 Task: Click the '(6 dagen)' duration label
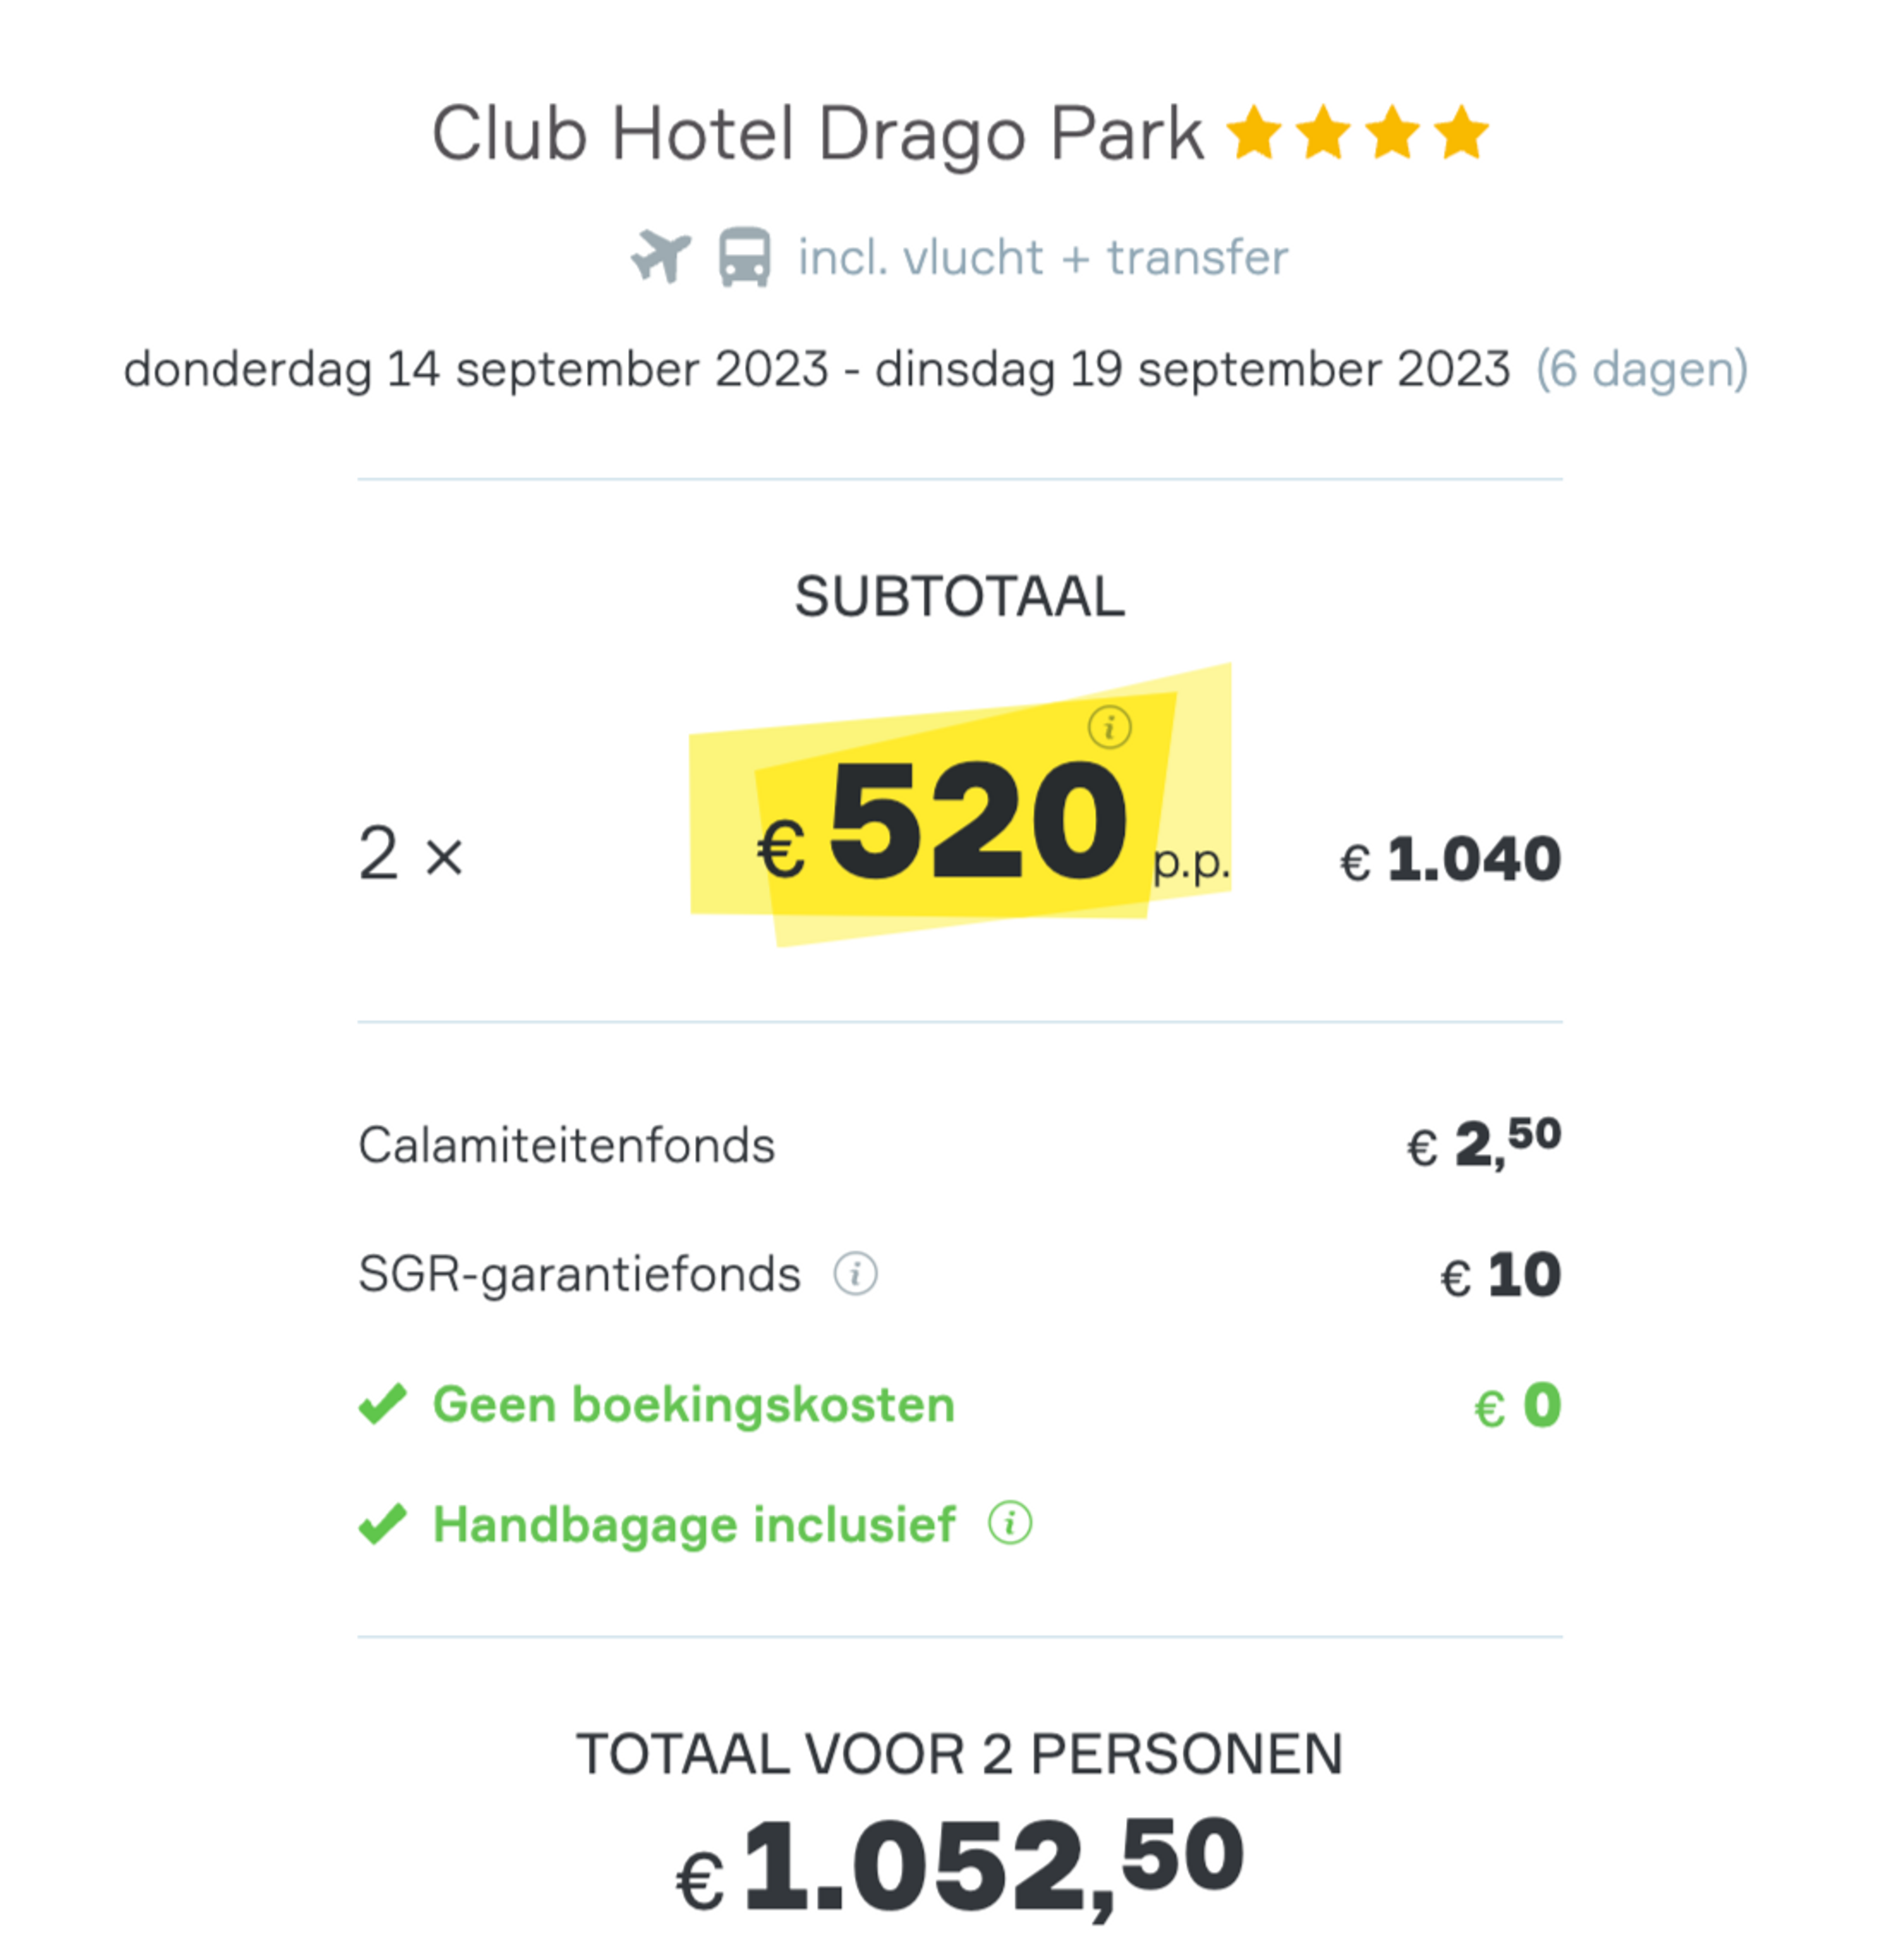click(x=1642, y=369)
